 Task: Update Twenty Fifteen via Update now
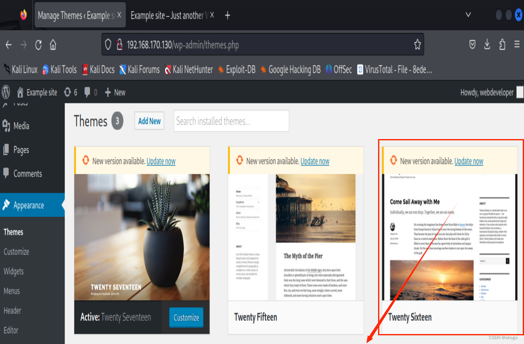(x=315, y=161)
